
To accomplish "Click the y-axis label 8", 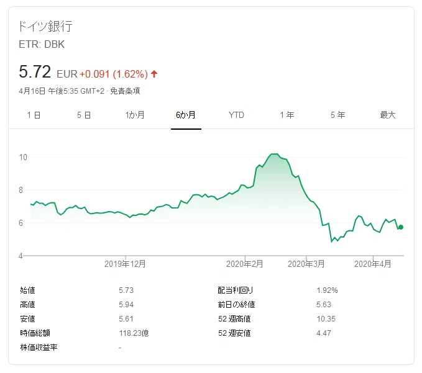I will [x=21, y=191].
